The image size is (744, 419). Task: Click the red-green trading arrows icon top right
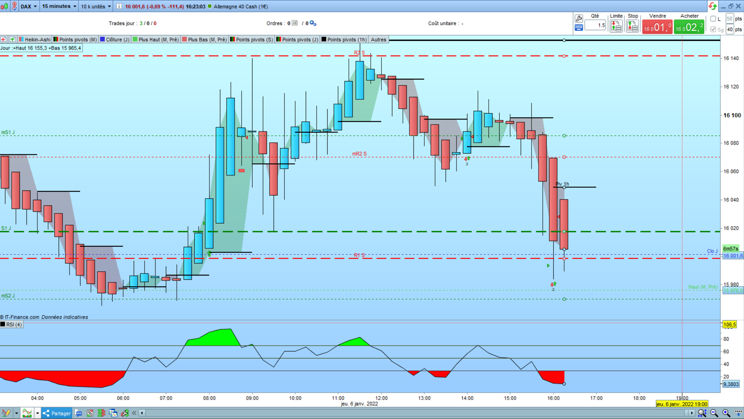click(x=713, y=6)
